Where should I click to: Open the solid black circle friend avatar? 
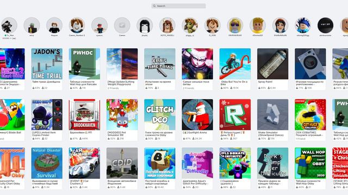325,25
